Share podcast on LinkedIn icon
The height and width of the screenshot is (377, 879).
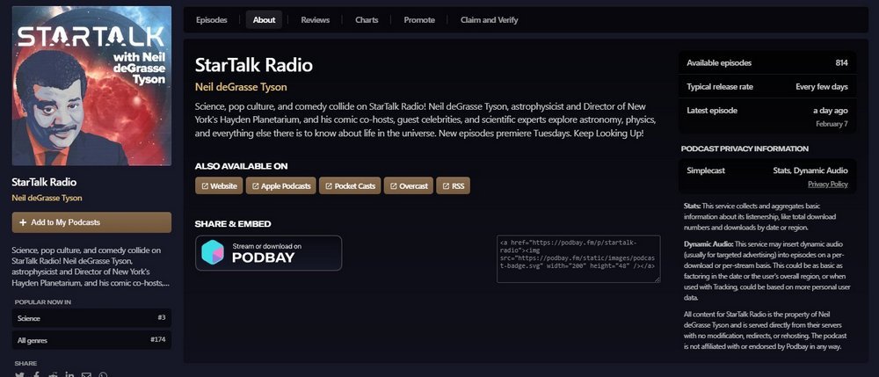(x=69, y=374)
